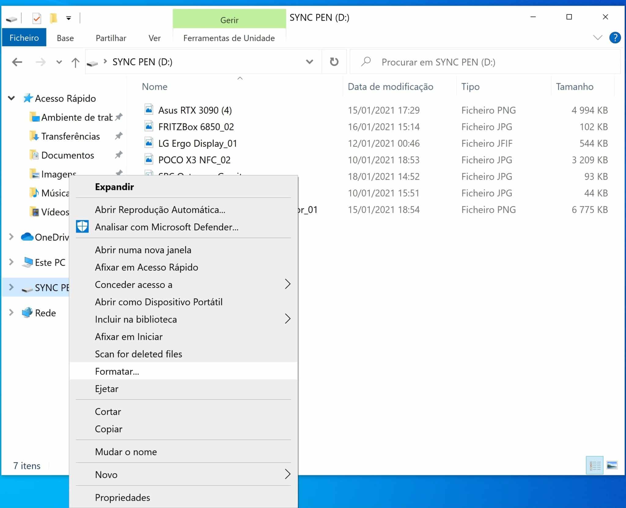The height and width of the screenshot is (508, 626).
Task: Choose Afixar em Acesso Rápido
Action: click(x=183, y=267)
